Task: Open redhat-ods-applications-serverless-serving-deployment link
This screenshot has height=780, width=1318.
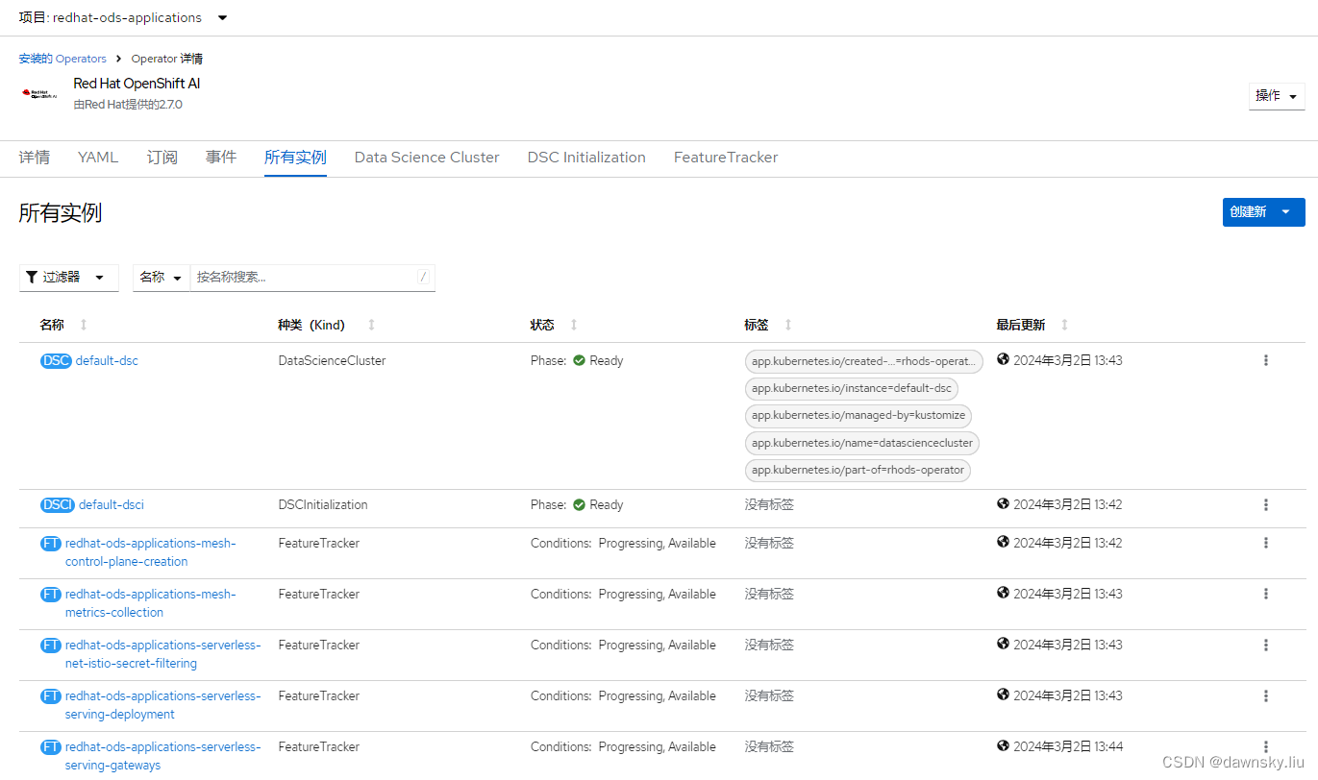Action: point(162,705)
